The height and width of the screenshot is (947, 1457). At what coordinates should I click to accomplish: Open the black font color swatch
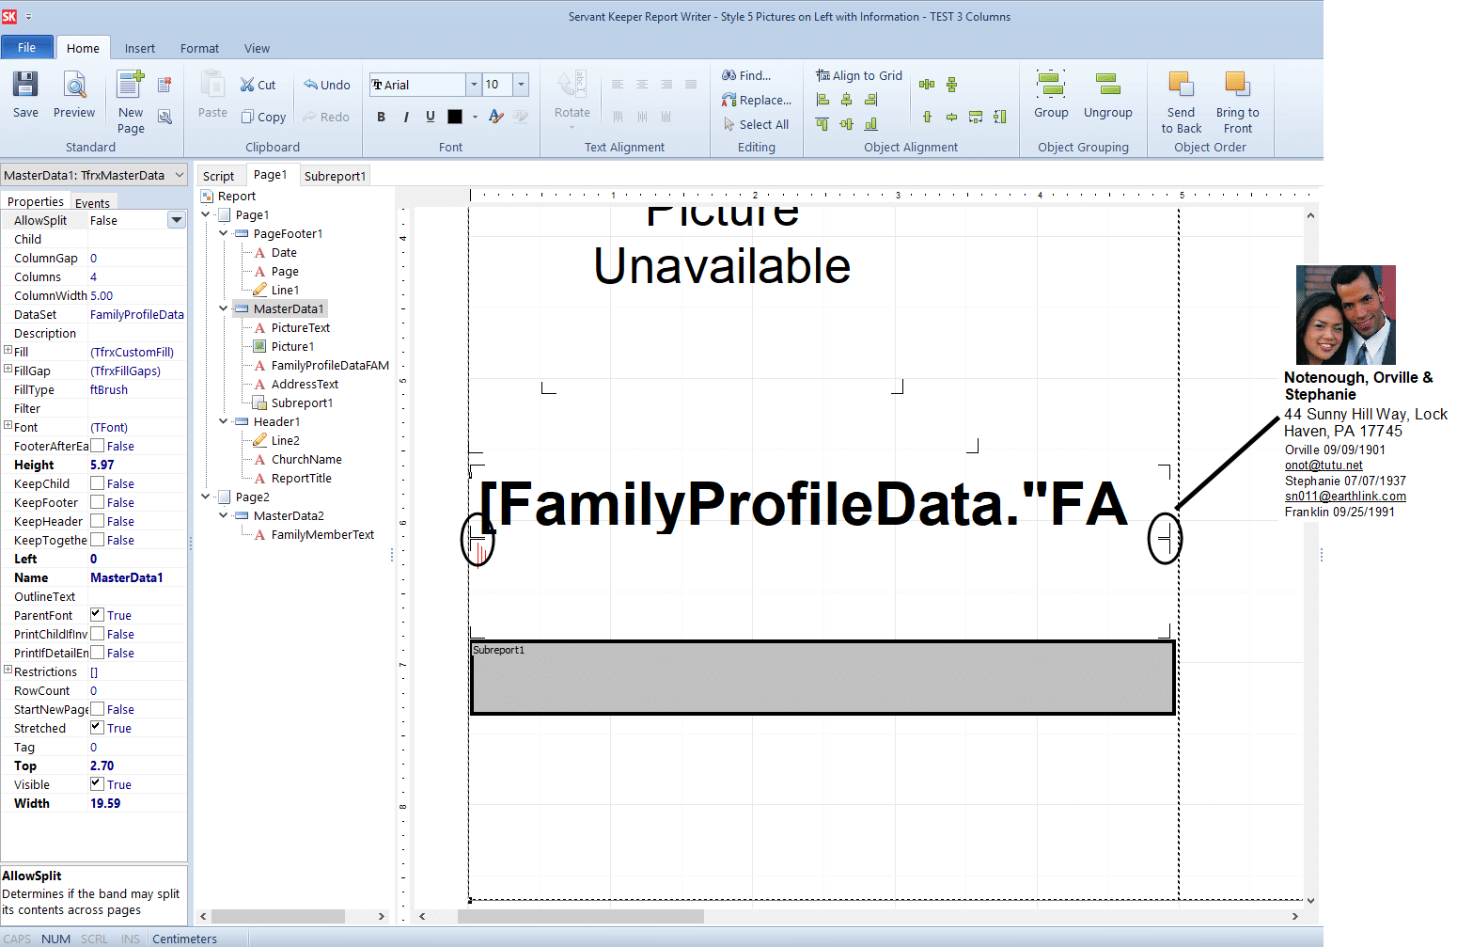455,117
